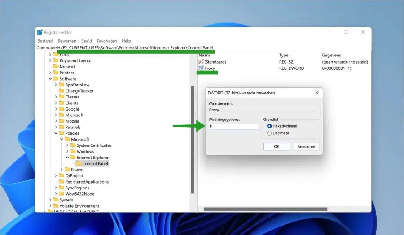
Task: Click the Keyboard Layout folder icon
Action: tap(56, 60)
